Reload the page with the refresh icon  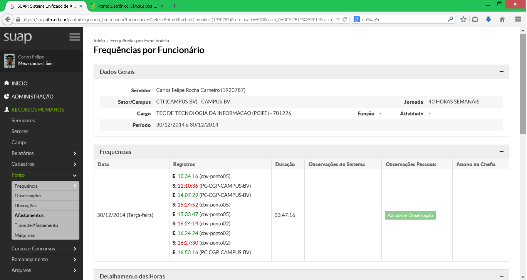tap(345, 19)
